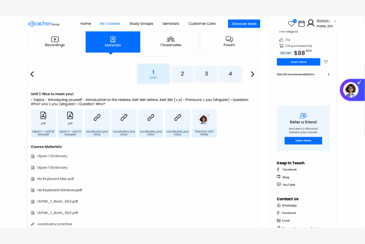Viewport: 365px width, 244px height.
Task: Click the "Unit 1: Nice to meet you!" heading
Action: pyautogui.click(x=52, y=94)
